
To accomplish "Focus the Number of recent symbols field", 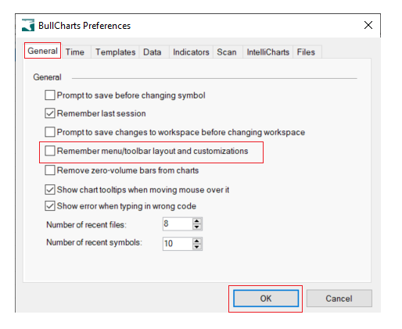I will (178, 244).
